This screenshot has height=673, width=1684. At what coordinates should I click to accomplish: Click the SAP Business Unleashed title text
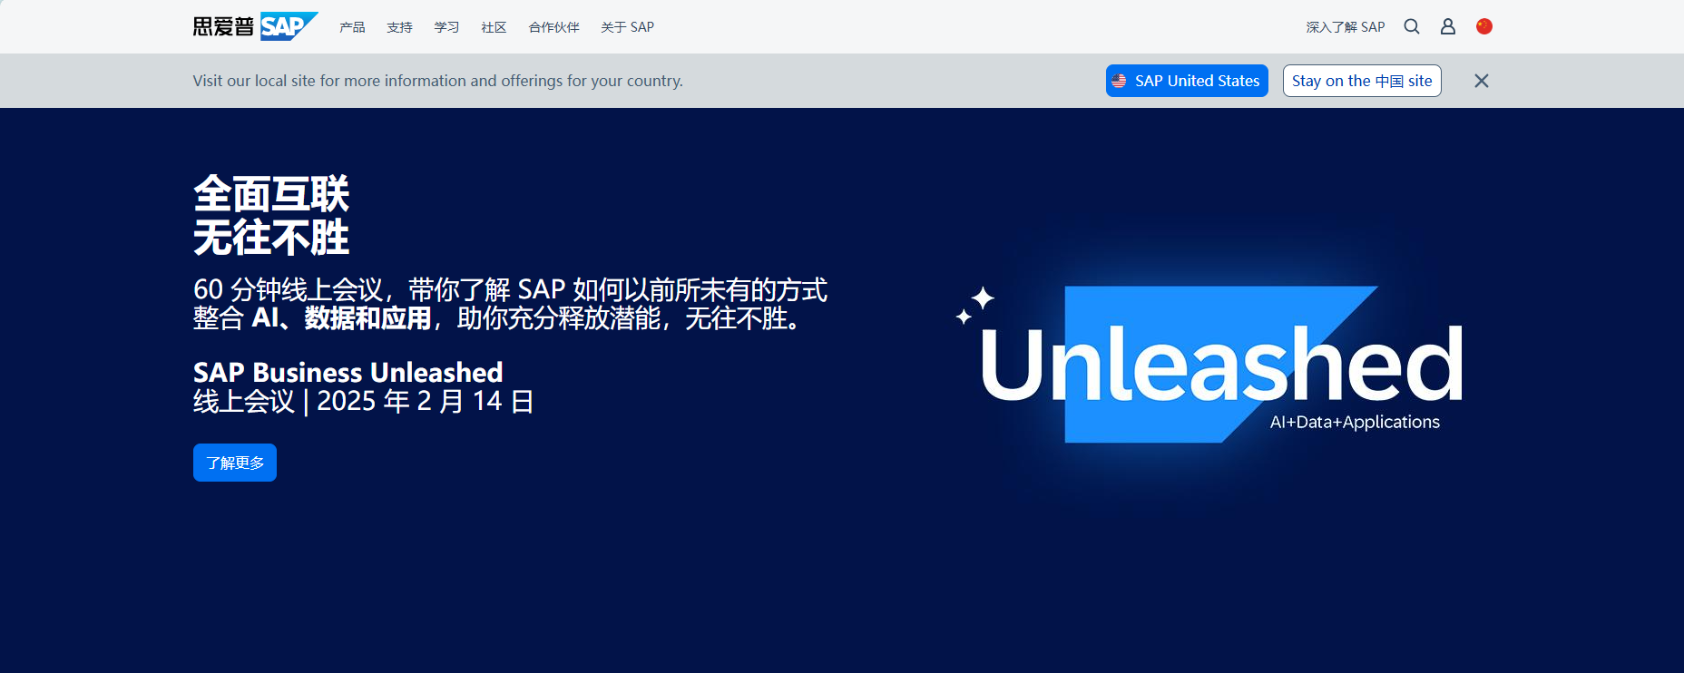coord(348,372)
